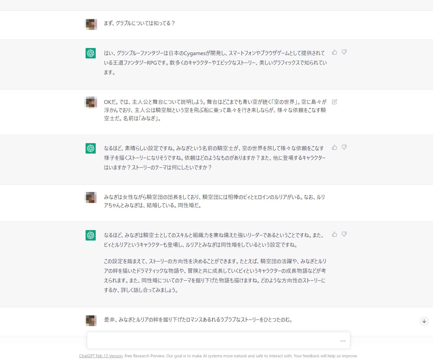This screenshot has width=433, height=362.
Task: Thumbs down the reply about みなぎは騎空士としてのスキル
Action: pos(344,234)
